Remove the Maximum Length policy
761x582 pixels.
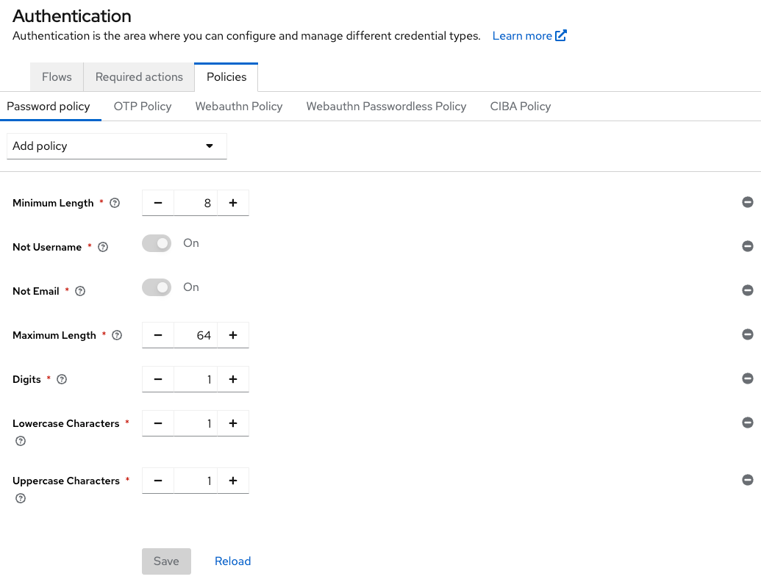click(747, 334)
